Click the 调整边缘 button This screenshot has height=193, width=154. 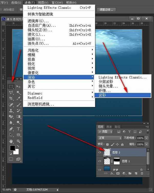click(106, 10)
